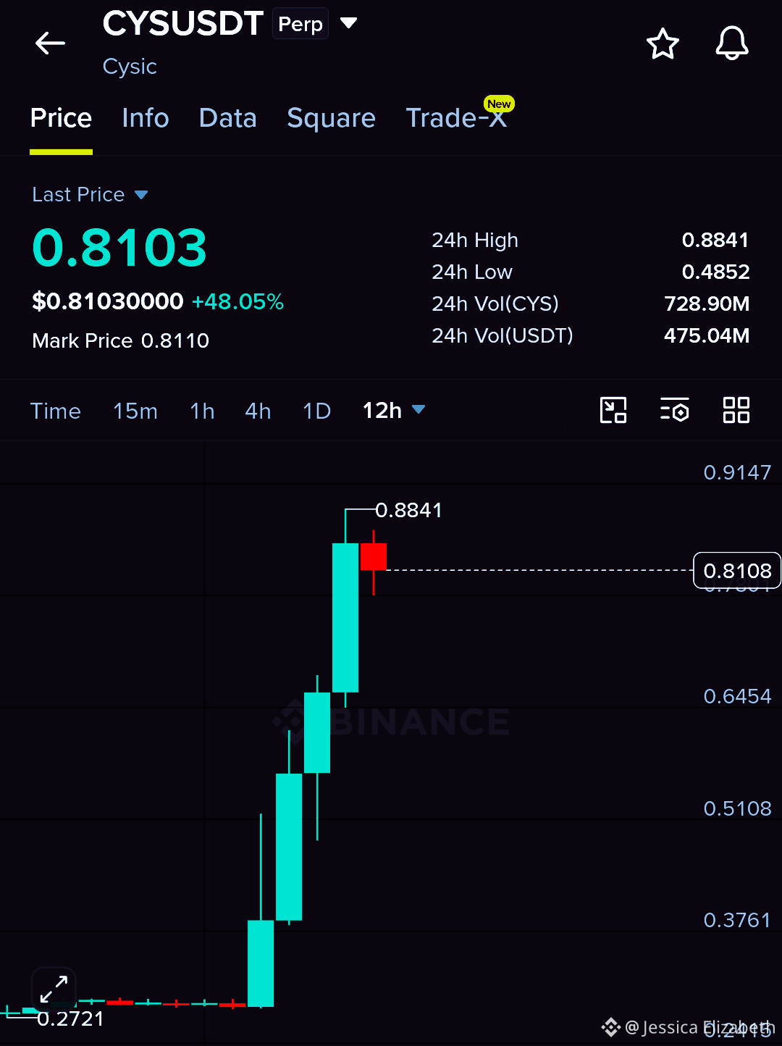Open the Trade-X tab

coord(456,118)
